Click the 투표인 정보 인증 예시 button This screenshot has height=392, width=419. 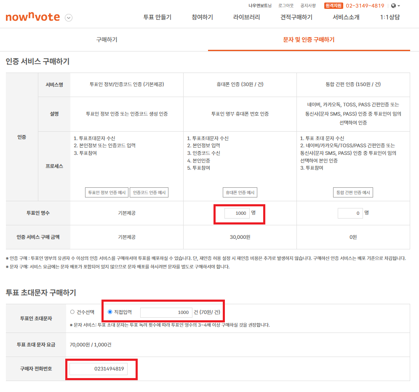point(107,192)
